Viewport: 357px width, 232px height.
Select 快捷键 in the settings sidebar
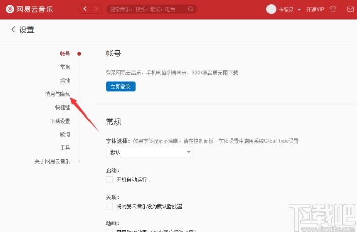62,107
